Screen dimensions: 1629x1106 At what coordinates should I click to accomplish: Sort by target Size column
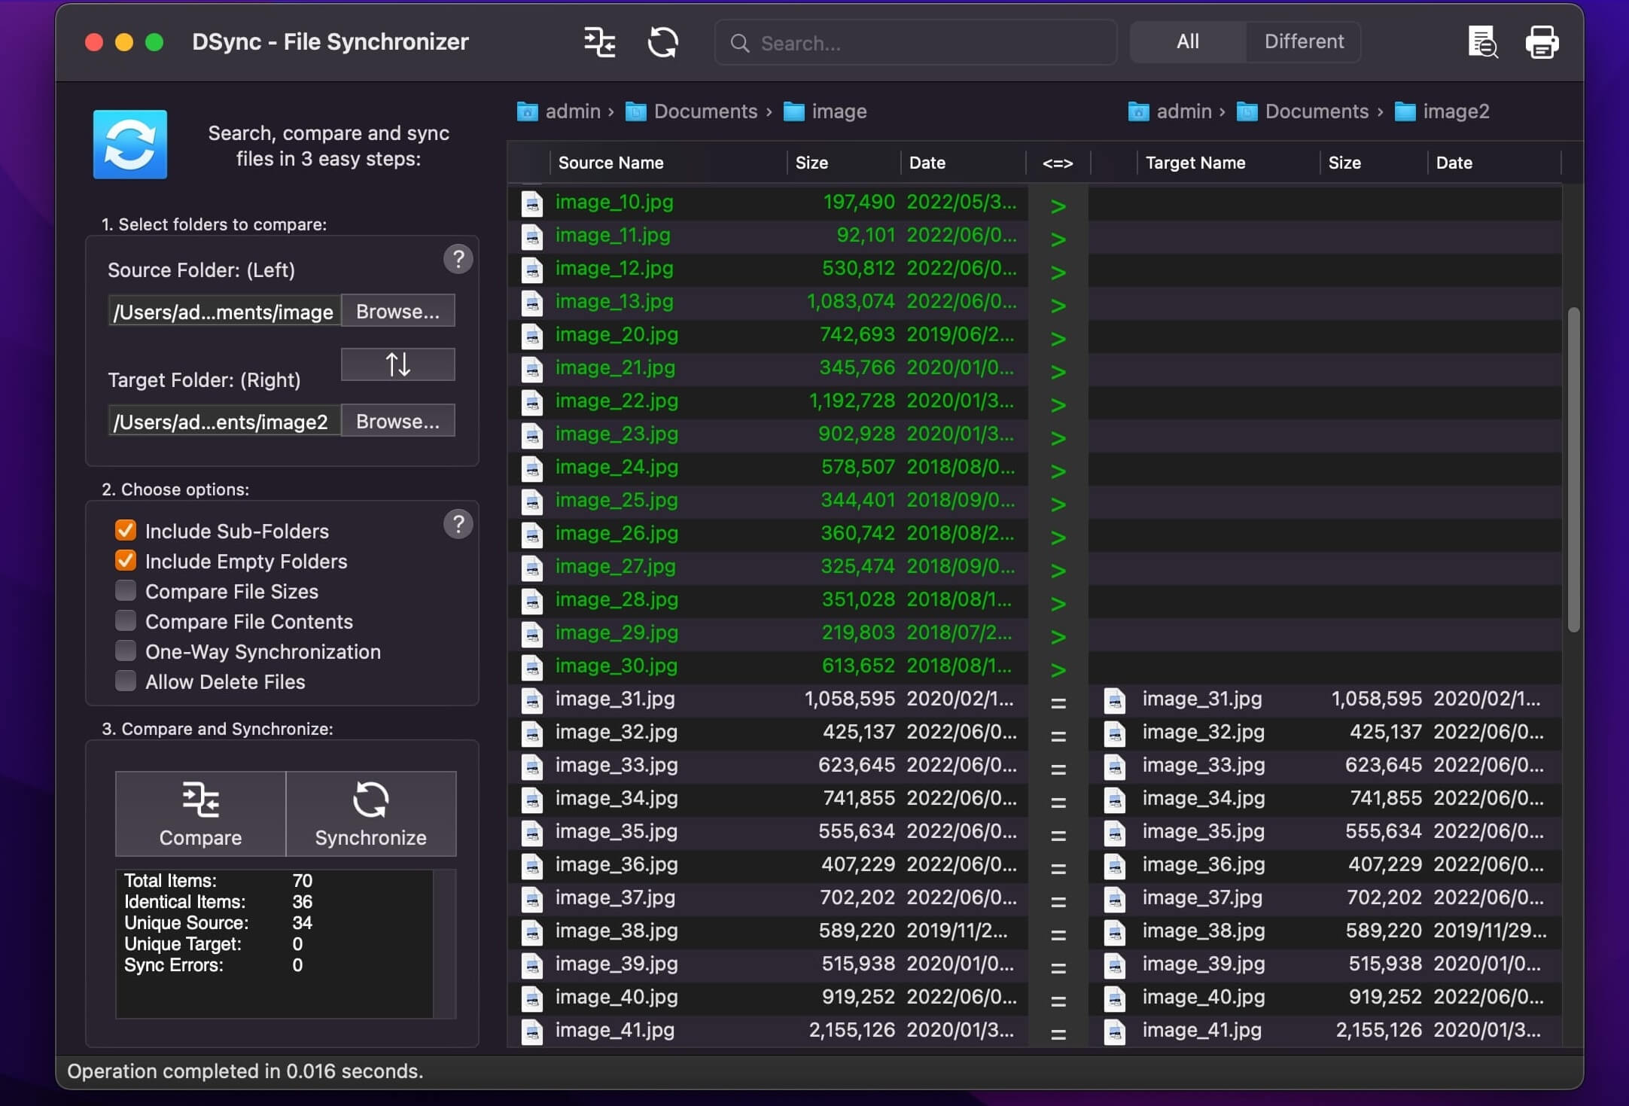click(1374, 163)
